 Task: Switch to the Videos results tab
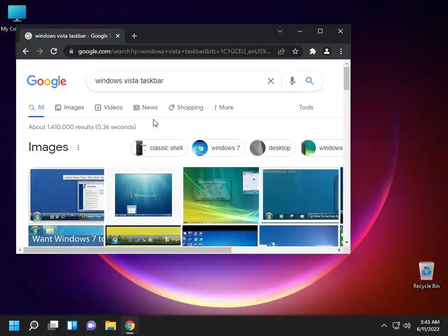[x=108, y=108]
